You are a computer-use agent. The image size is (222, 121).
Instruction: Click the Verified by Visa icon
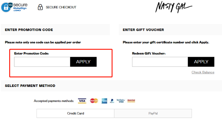(x=121, y=101)
